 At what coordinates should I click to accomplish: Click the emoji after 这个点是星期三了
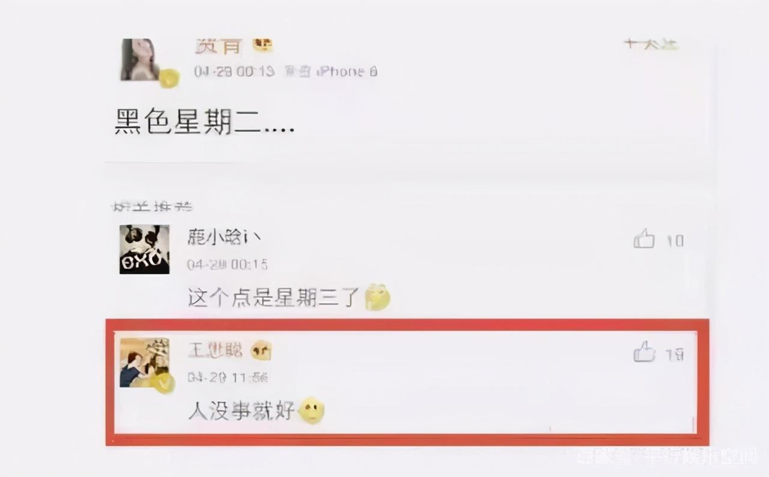click(377, 296)
